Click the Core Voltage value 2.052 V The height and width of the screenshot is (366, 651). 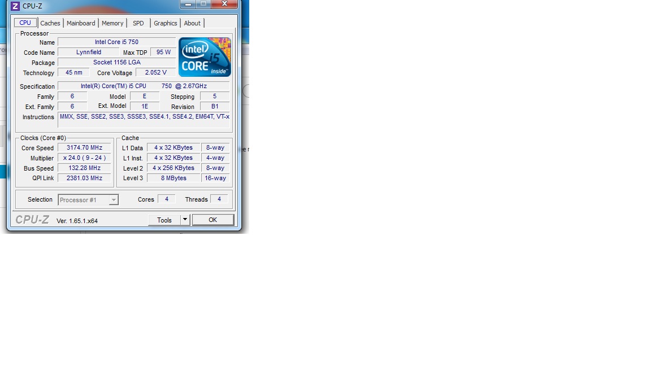[x=156, y=72]
